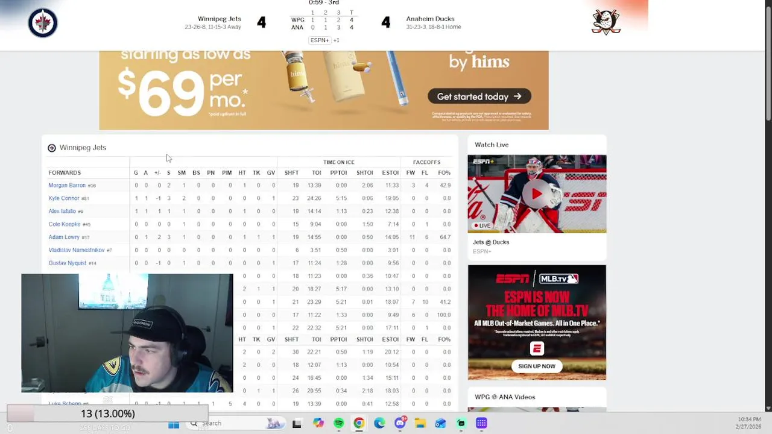The height and width of the screenshot is (434, 772).
Task: Click the WPG @ ANA Videos heading
Action: coord(505,397)
